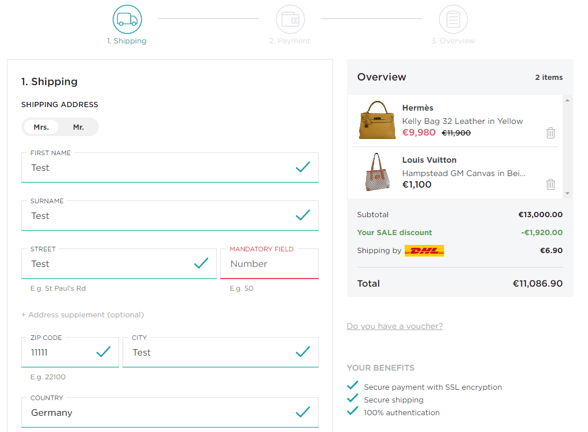Delete the Hermès Kelly Bag item

tap(550, 133)
